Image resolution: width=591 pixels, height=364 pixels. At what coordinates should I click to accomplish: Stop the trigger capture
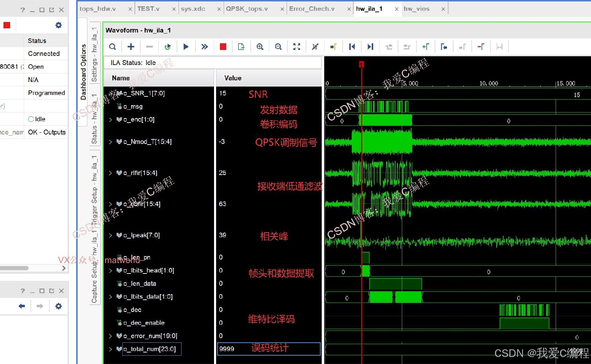[x=223, y=46]
